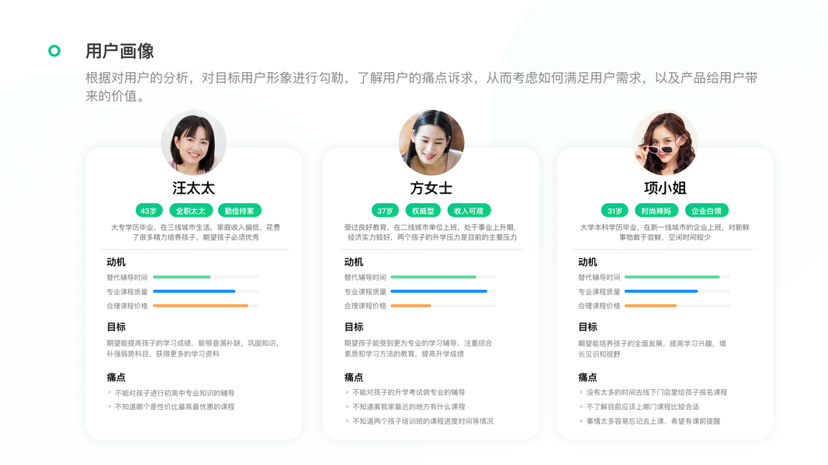Click the 权威型 tag
The image size is (828, 465).
pyautogui.click(x=423, y=210)
